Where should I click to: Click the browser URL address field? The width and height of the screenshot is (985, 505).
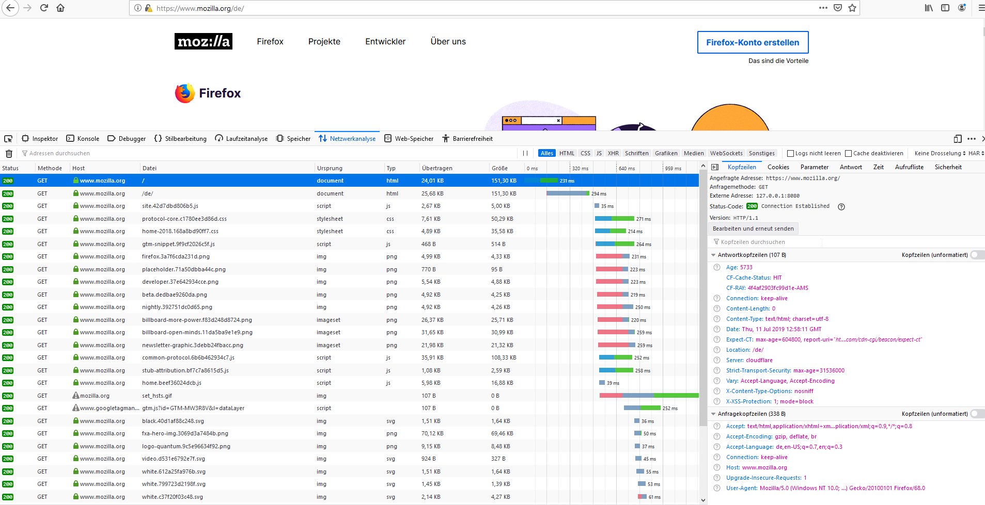pyautogui.click(x=486, y=8)
